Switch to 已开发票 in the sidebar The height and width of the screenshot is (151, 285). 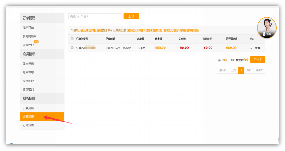coord(28,125)
